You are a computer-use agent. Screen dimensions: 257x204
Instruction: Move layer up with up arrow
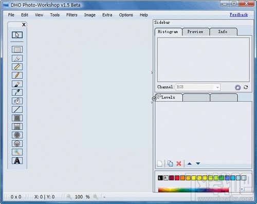point(190,163)
